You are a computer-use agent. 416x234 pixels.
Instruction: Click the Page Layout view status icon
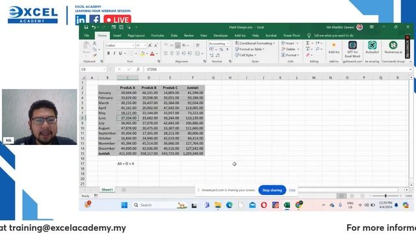352,196
